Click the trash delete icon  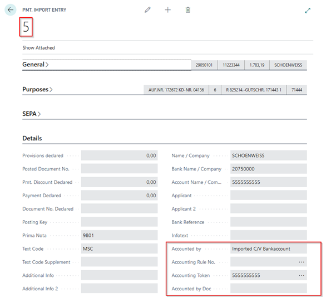(188, 10)
